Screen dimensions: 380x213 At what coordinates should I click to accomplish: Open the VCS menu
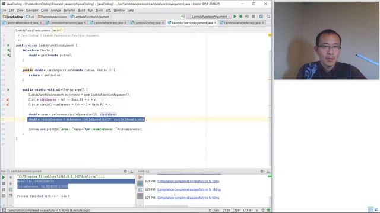[108, 11]
